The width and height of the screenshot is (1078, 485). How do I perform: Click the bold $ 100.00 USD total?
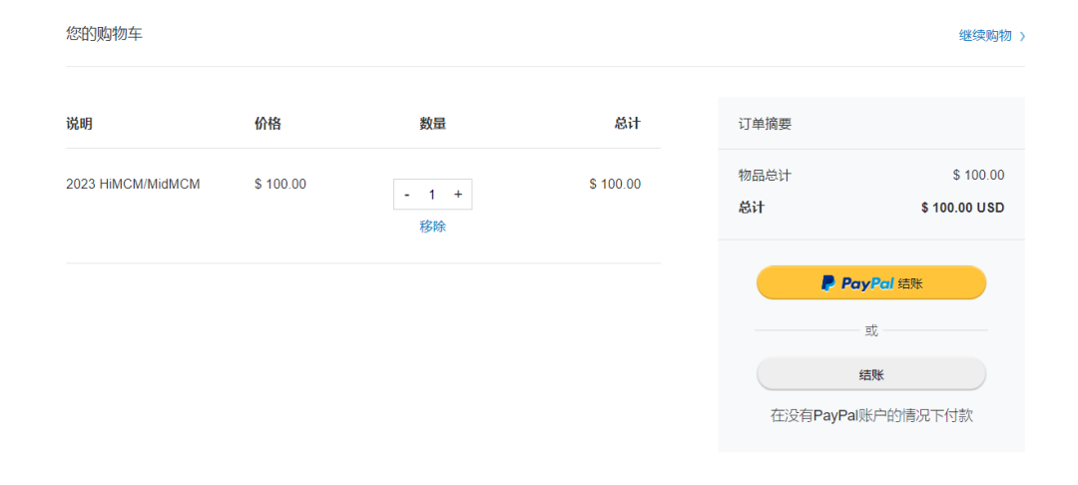pos(962,209)
